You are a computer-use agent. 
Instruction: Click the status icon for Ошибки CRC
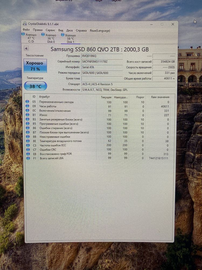click(28, 149)
